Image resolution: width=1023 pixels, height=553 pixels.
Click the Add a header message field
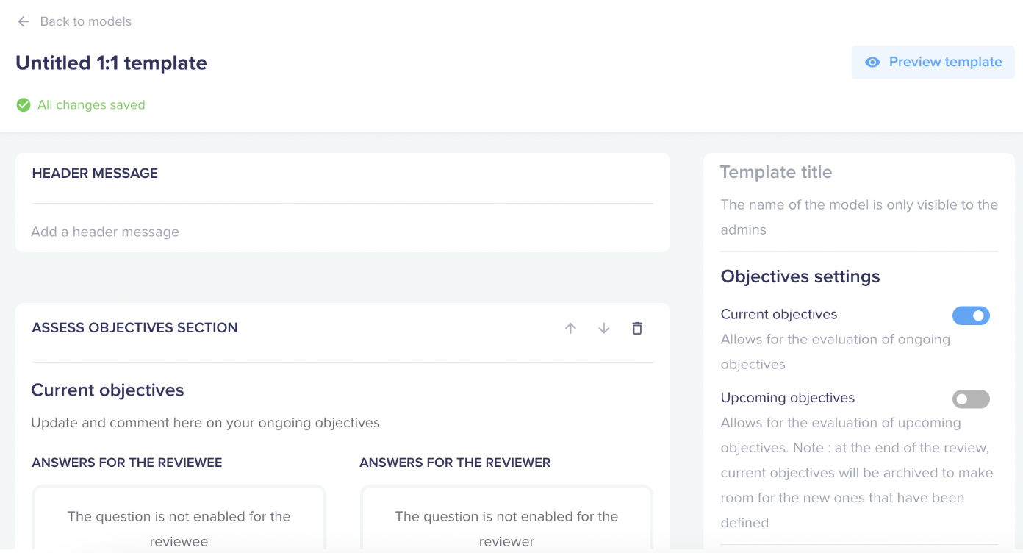click(342, 232)
